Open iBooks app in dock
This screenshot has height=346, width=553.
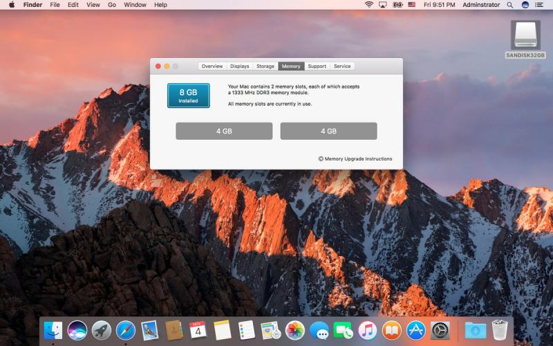pyautogui.click(x=391, y=331)
